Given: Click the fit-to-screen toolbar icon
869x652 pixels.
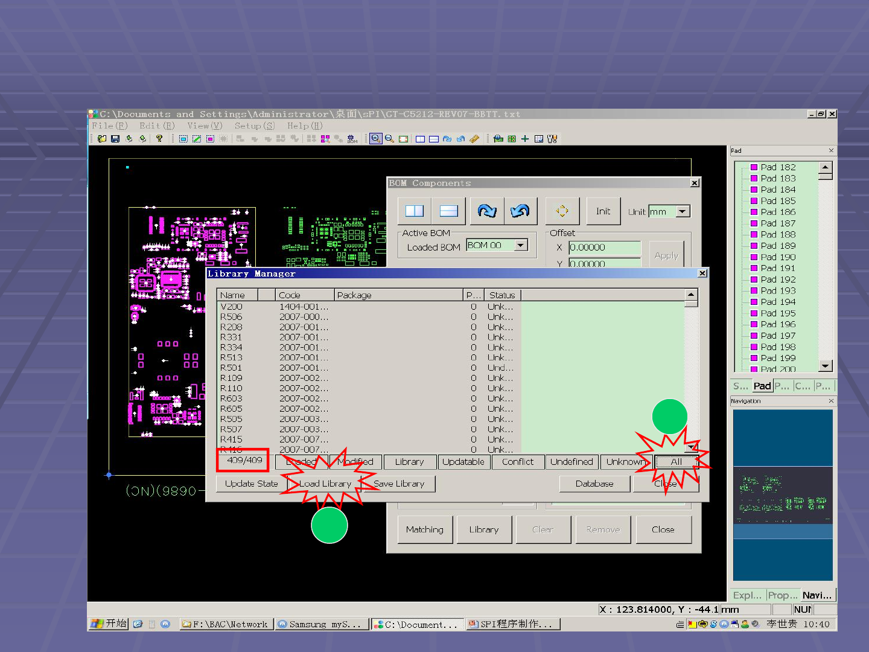Looking at the screenshot, I should point(403,139).
